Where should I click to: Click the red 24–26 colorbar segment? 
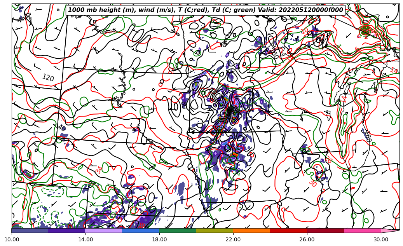tap(288, 230)
